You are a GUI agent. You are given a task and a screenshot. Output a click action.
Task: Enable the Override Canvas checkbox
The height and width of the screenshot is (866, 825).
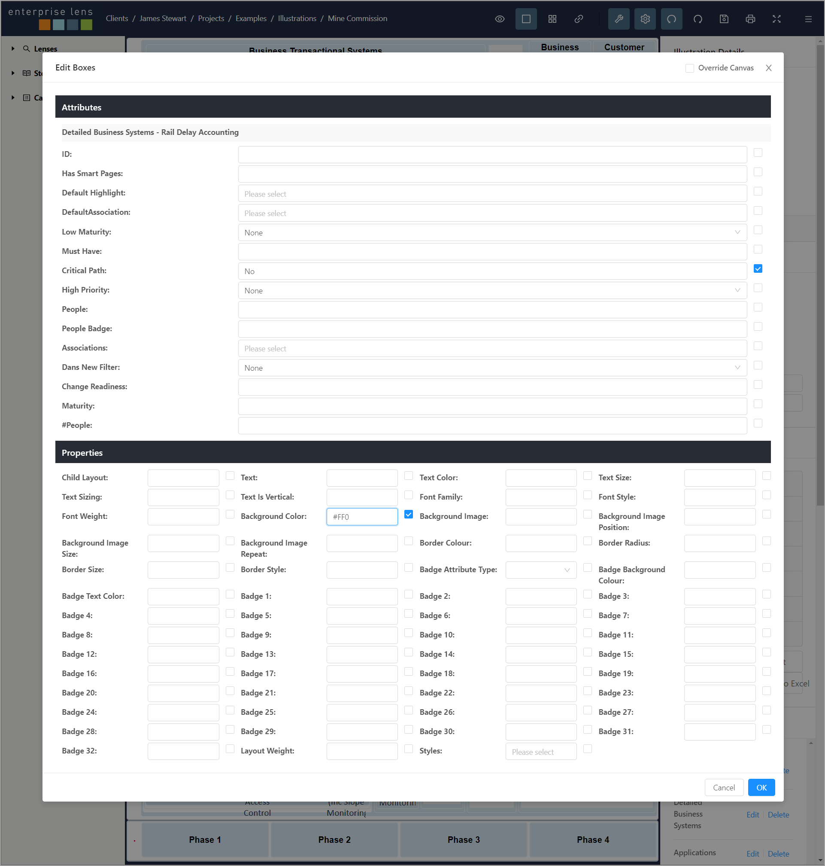(x=689, y=68)
